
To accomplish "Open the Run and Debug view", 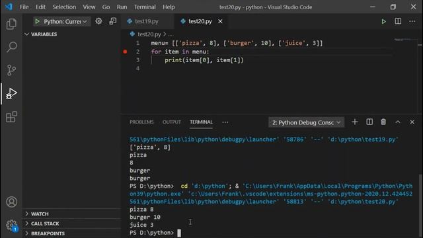I will (x=11, y=93).
